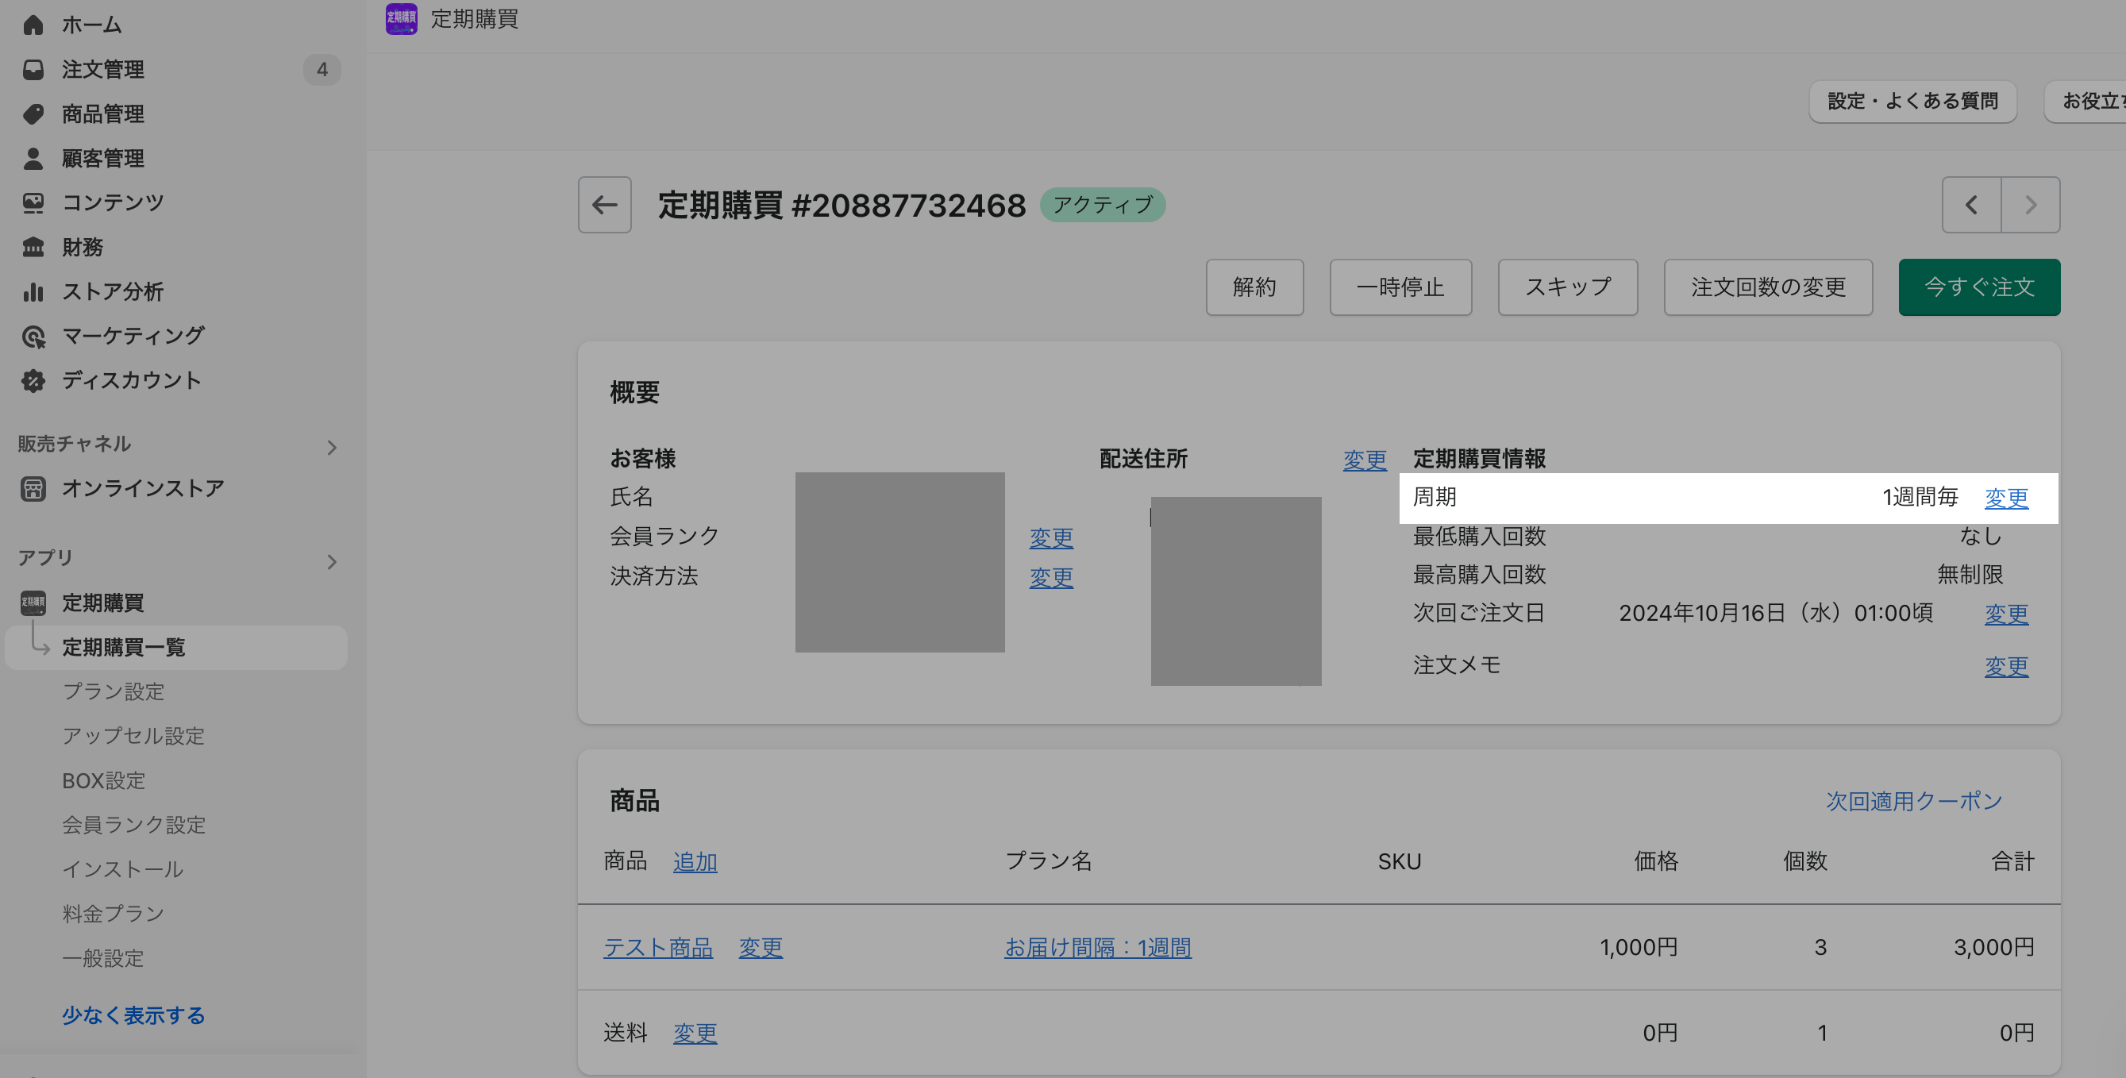Open プラン設定 in app submenu

tap(113, 691)
